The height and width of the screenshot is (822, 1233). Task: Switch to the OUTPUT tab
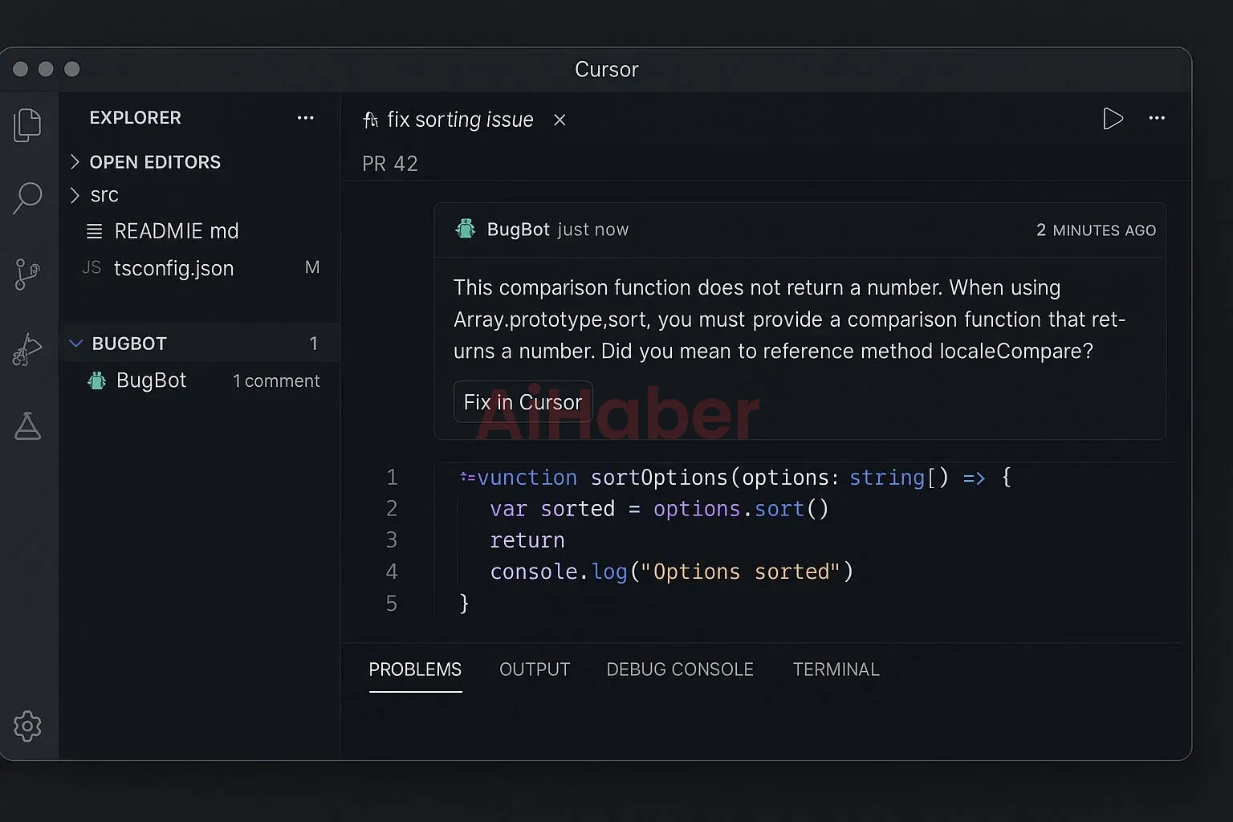535,669
